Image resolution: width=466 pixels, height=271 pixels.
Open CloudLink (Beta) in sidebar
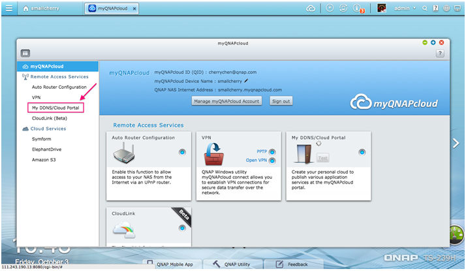click(x=50, y=118)
